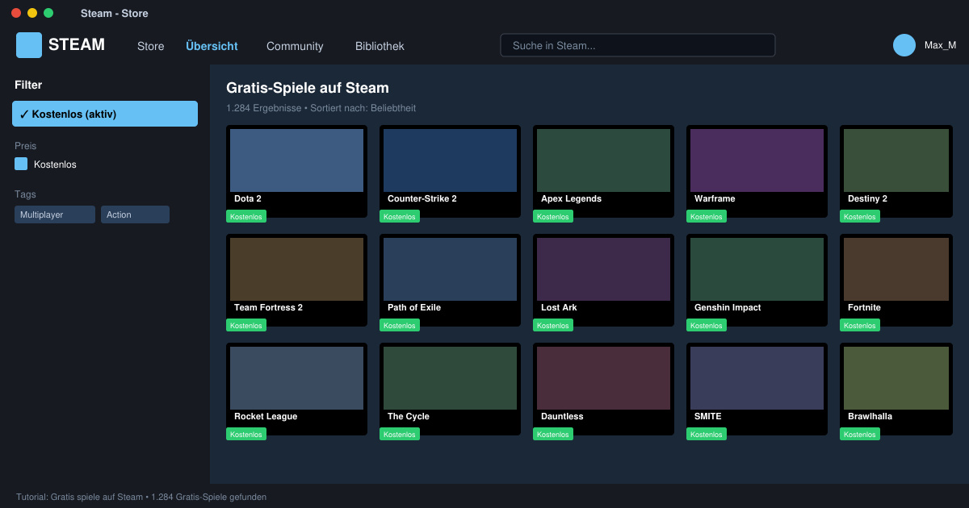Click the Kostenlos badge under Fortnite
Viewport: 969px width, 508px height.
pos(860,325)
